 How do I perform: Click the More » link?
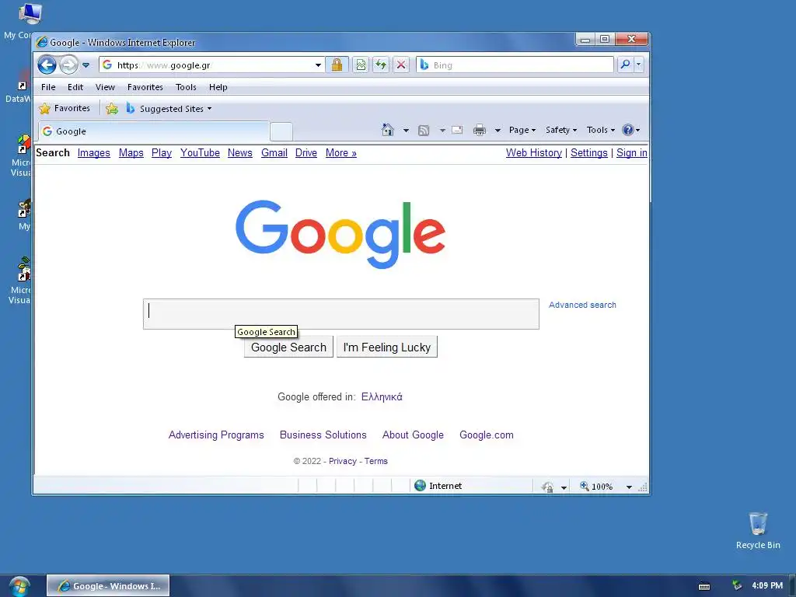pyautogui.click(x=341, y=153)
